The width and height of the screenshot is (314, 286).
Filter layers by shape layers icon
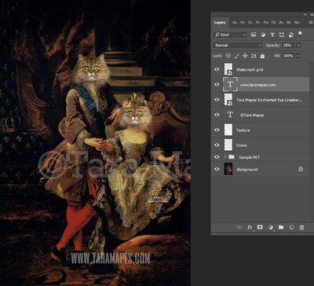click(x=282, y=35)
